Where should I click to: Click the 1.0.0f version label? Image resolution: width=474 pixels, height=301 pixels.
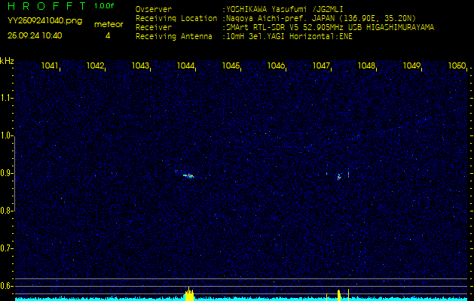105,6
